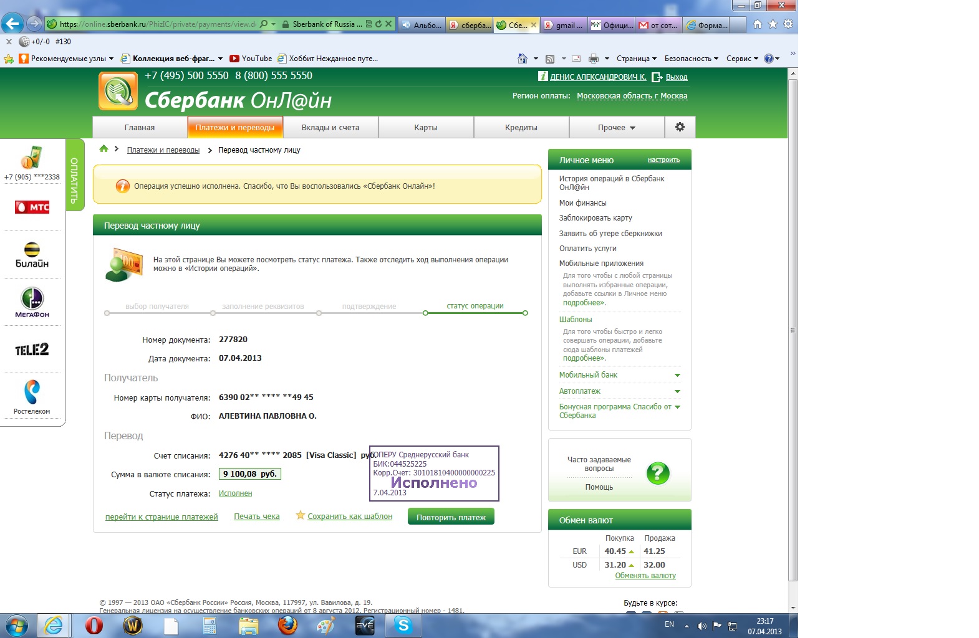Screen dimensions: 979x638
Task: Click the Исполнен status link
Action: point(235,493)
